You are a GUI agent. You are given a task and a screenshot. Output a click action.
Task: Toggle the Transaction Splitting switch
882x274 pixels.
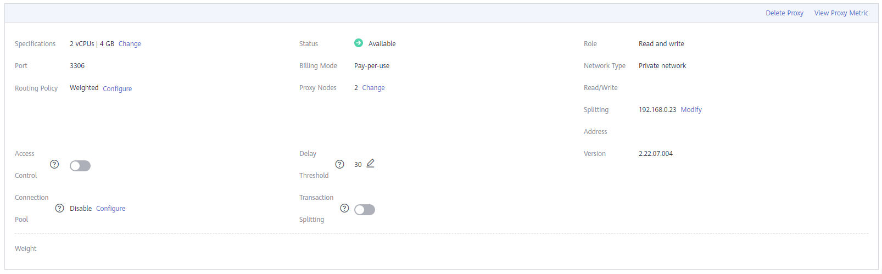point(365,210)
